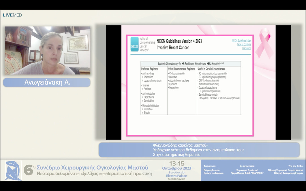This screenshot has width=306, height=191.
Task: Click the Systemic Chemotherapy table title row
Action: pos(190,64)
